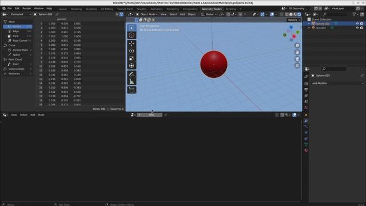Hide Sphere.005 in viewport via eye icon

[357, 23]
